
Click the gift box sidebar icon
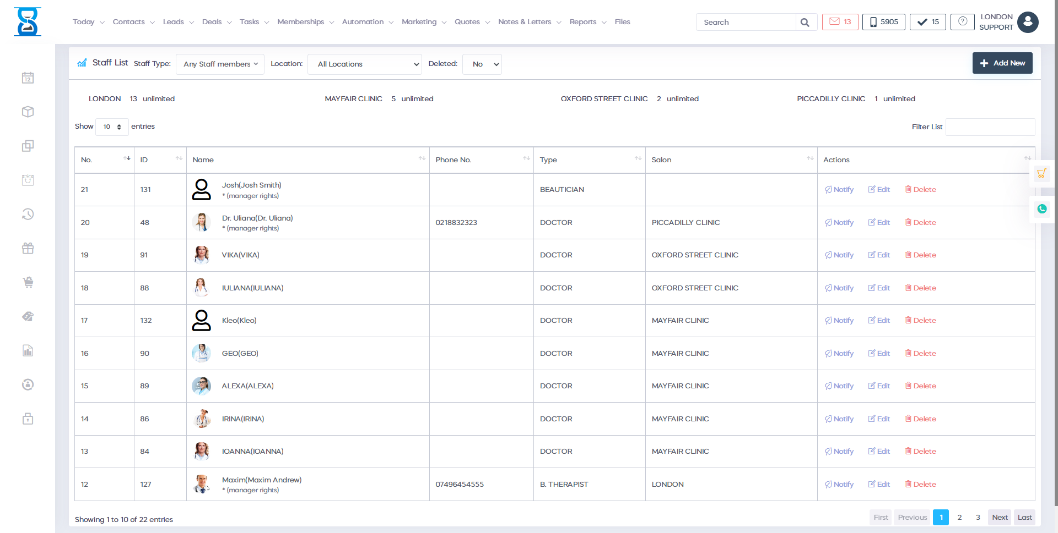[x=28, y=248]
